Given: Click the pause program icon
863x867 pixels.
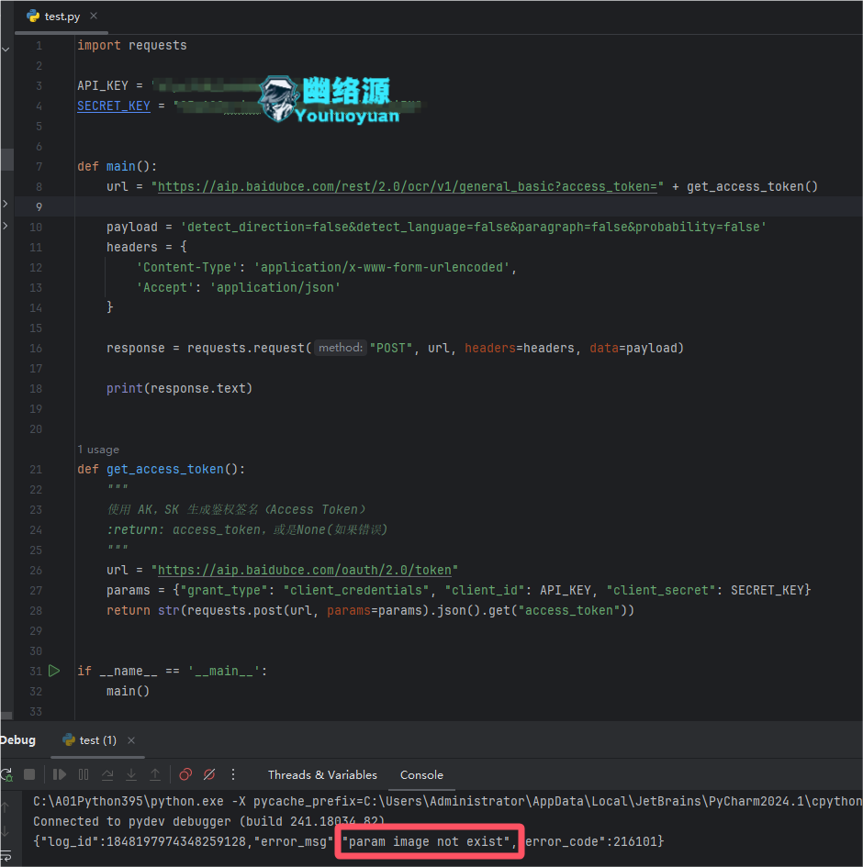Looking at the screenshot, I should click(84, 775).
